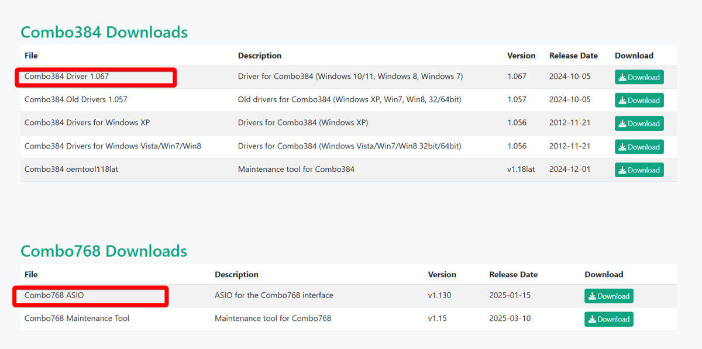Viewport: 702px width, 349px height.
Task: Download the Combo768 Maintenance Tool
Action: 608,319
